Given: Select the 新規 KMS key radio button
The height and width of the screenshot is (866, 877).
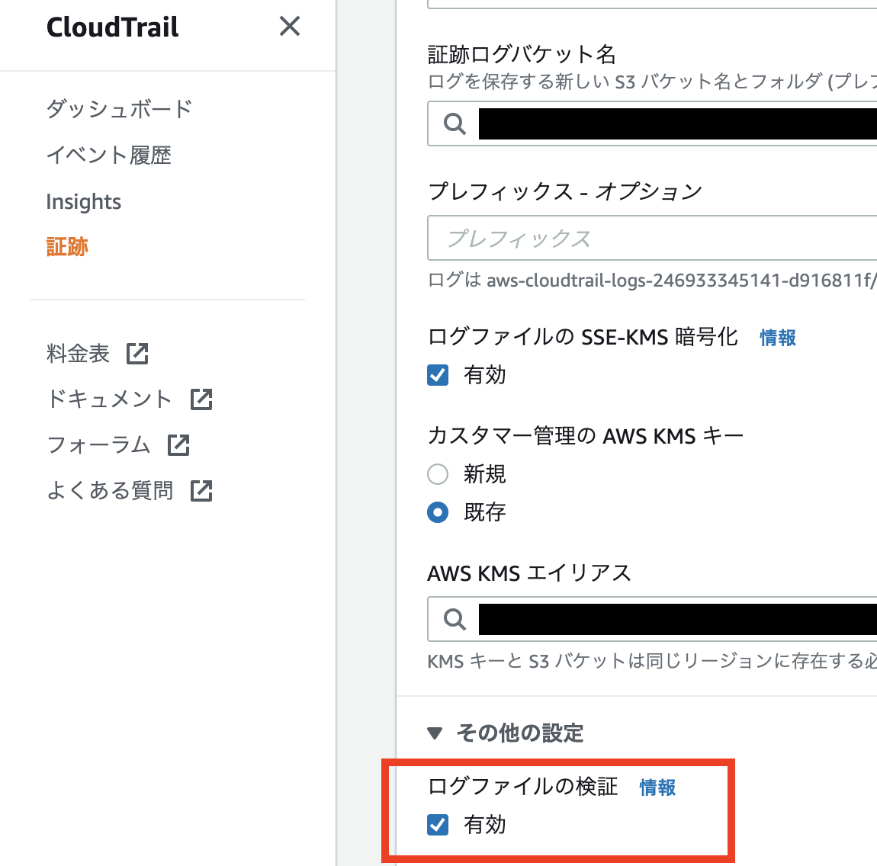Looking at the screenshot, I should coord(438,474).
